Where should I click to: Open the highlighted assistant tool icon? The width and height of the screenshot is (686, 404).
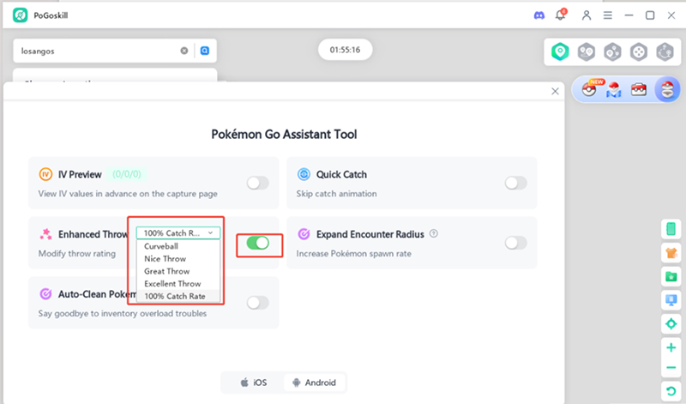[667, 89]
